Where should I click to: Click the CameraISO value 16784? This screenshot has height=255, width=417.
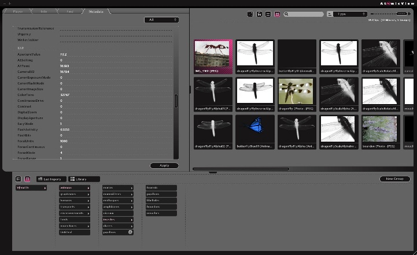(x=65, y=72)
